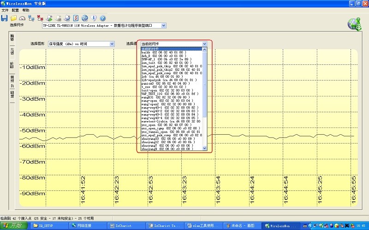Viewport: 369px width, 230px height.
Task: Open the 配置 menu
Action: (x=15, y=10)
